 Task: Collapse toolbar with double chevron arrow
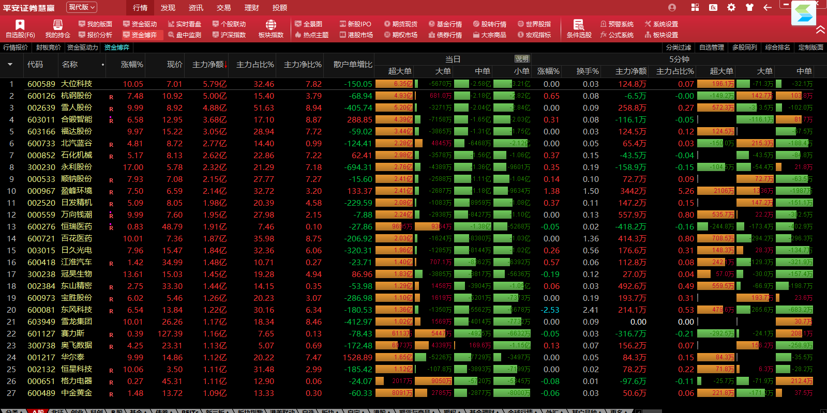pyautogui.click(x=820, y=30)
